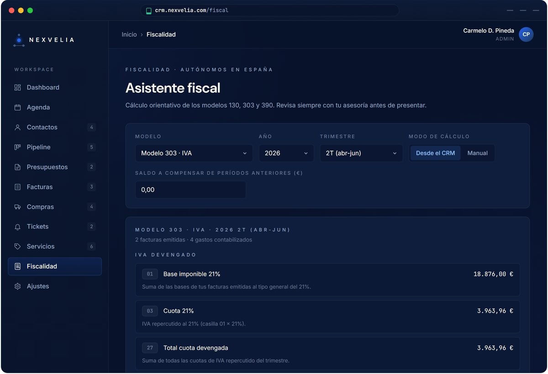Click the Facturas invoice icon

17,187
